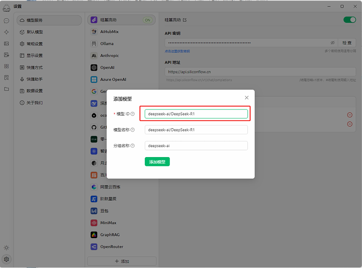
Task: Select 数据设置 settings menu
Action: coord(49,91)
